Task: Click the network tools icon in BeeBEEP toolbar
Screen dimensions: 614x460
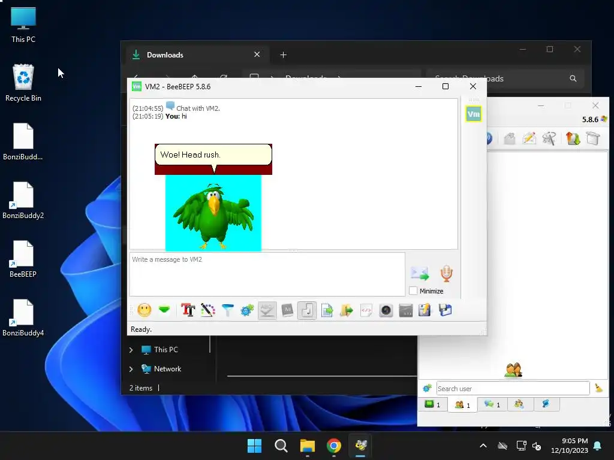Action: 549,138
